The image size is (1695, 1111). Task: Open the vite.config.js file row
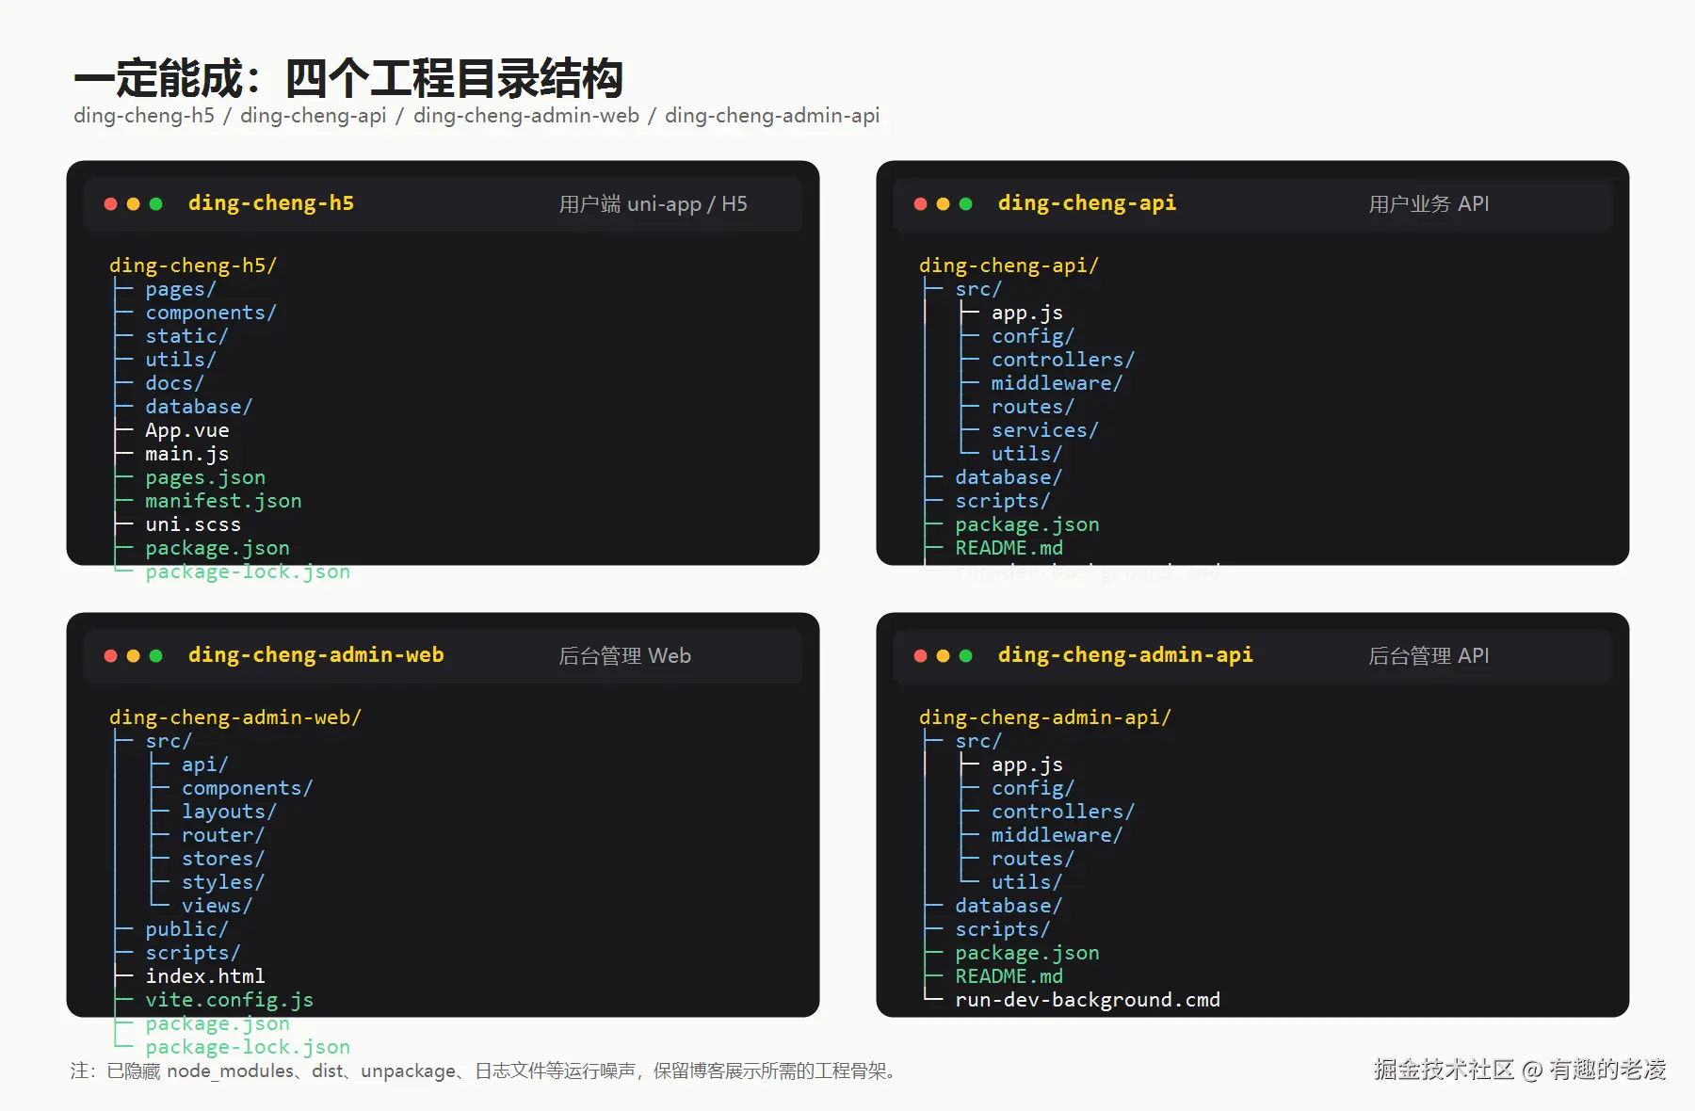(230, 1001)
